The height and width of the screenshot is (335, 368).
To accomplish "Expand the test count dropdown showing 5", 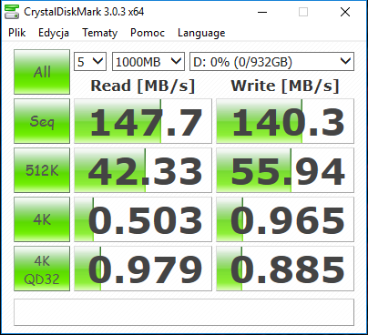I will (x=90, y=62).
